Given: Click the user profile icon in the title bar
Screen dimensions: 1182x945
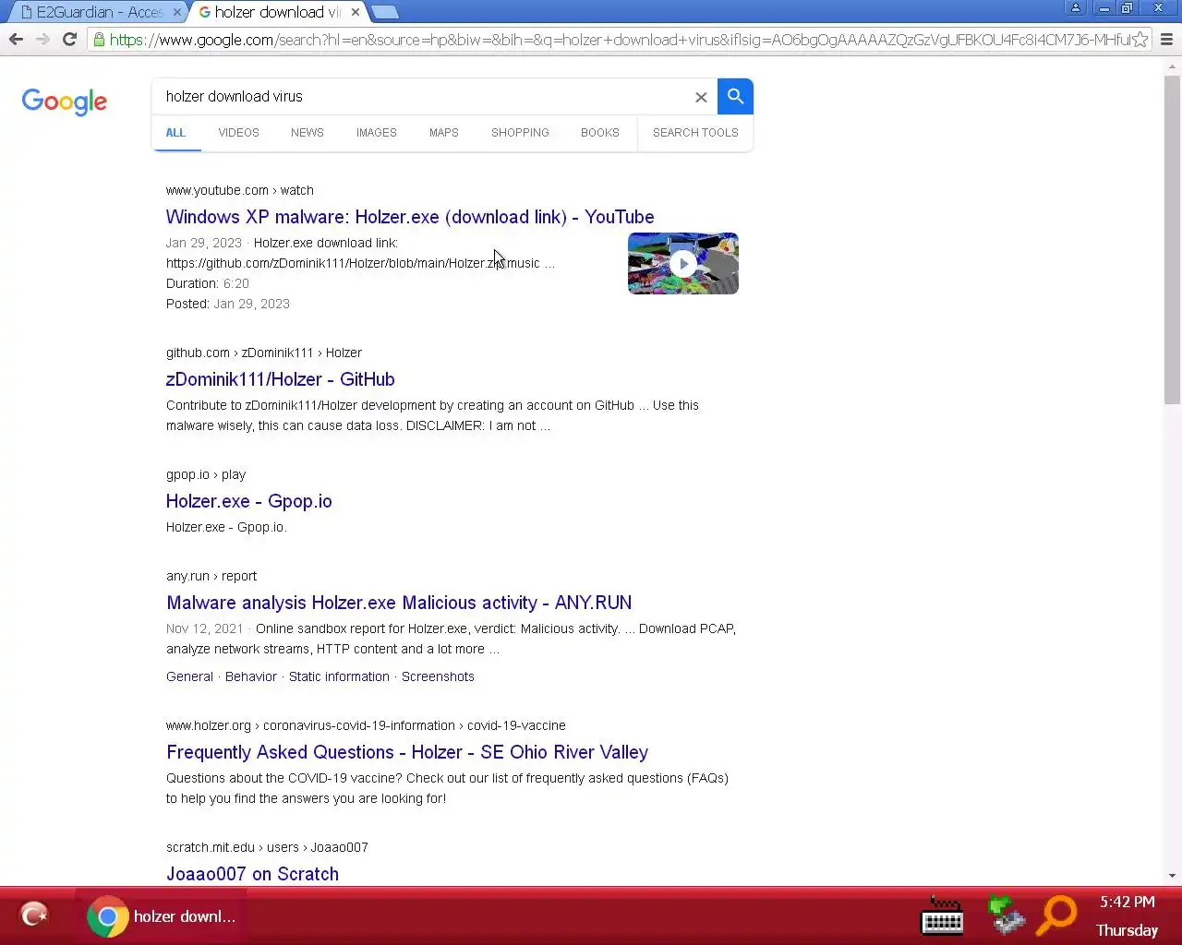Looking at the screenshot, I should [1076, 8].
